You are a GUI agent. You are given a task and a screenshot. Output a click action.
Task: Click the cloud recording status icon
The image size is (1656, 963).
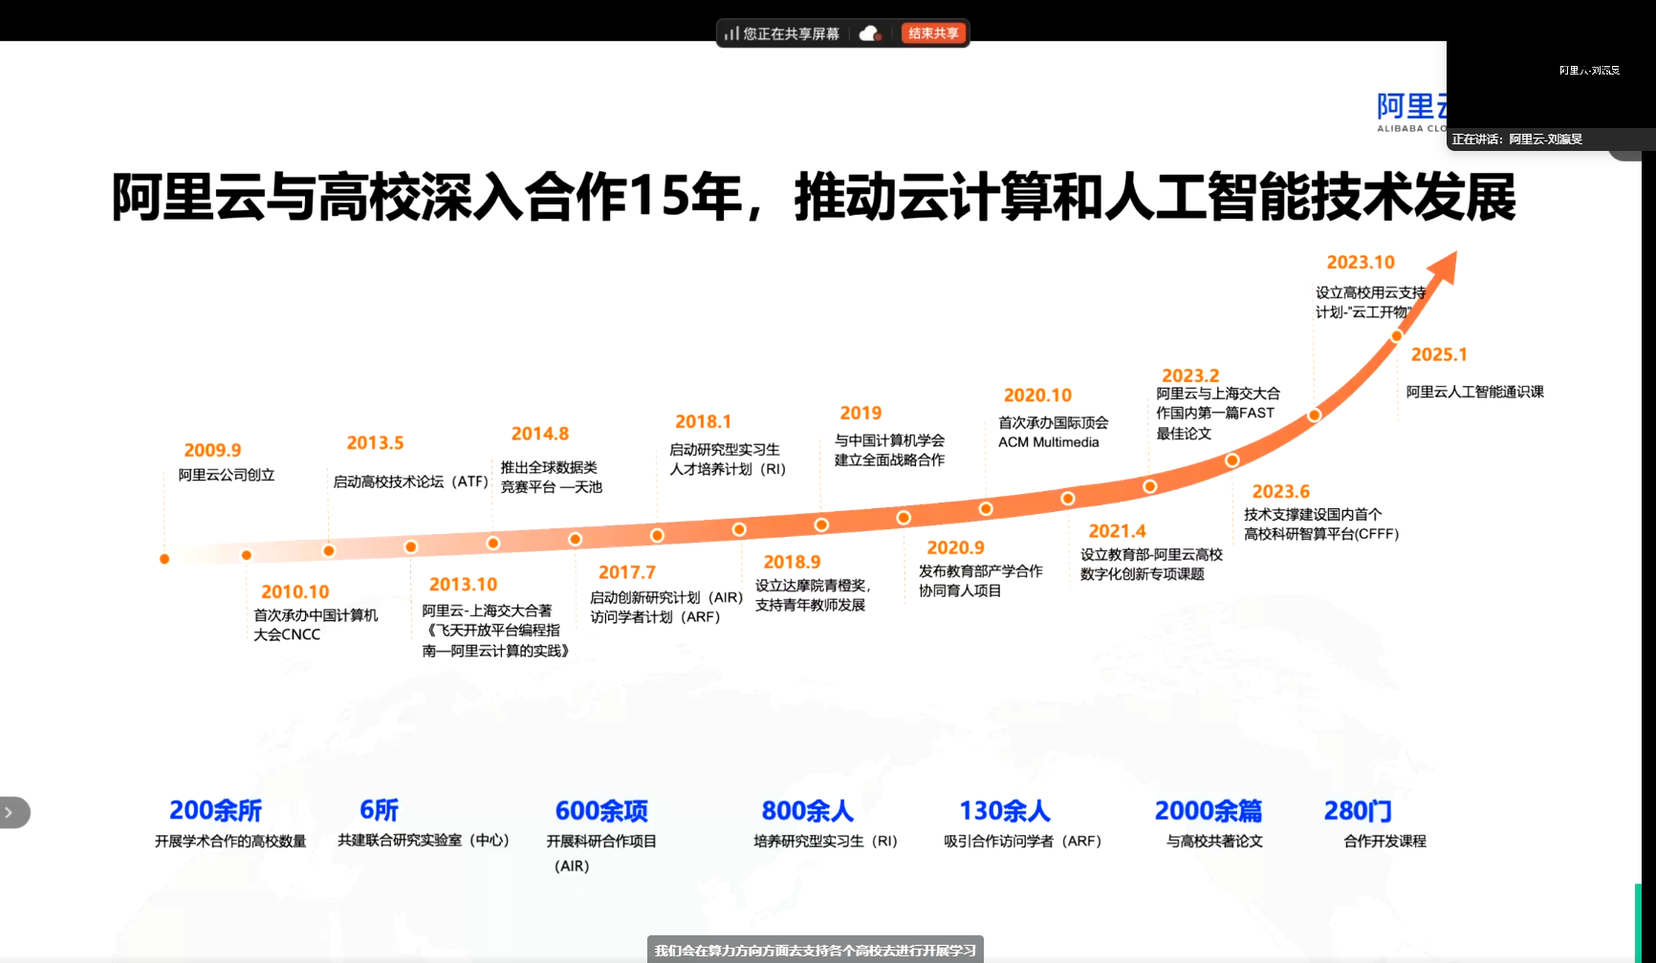click(x=869, y=33)
